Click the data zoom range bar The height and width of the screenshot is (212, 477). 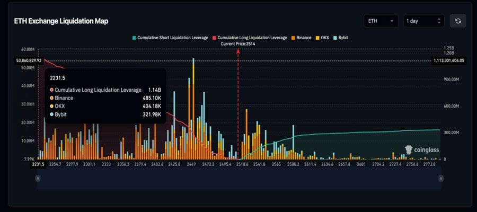(239, 178)
